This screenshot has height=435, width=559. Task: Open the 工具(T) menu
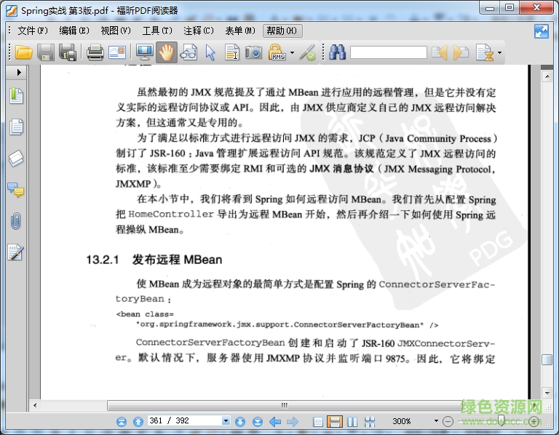point(157,31)
